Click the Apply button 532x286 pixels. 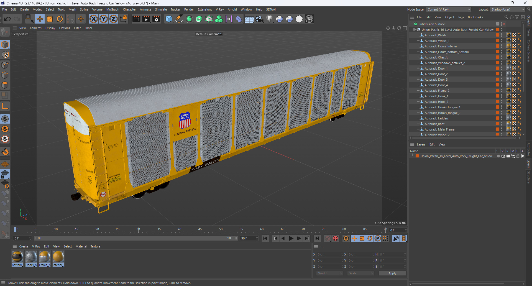pos(392,273)
